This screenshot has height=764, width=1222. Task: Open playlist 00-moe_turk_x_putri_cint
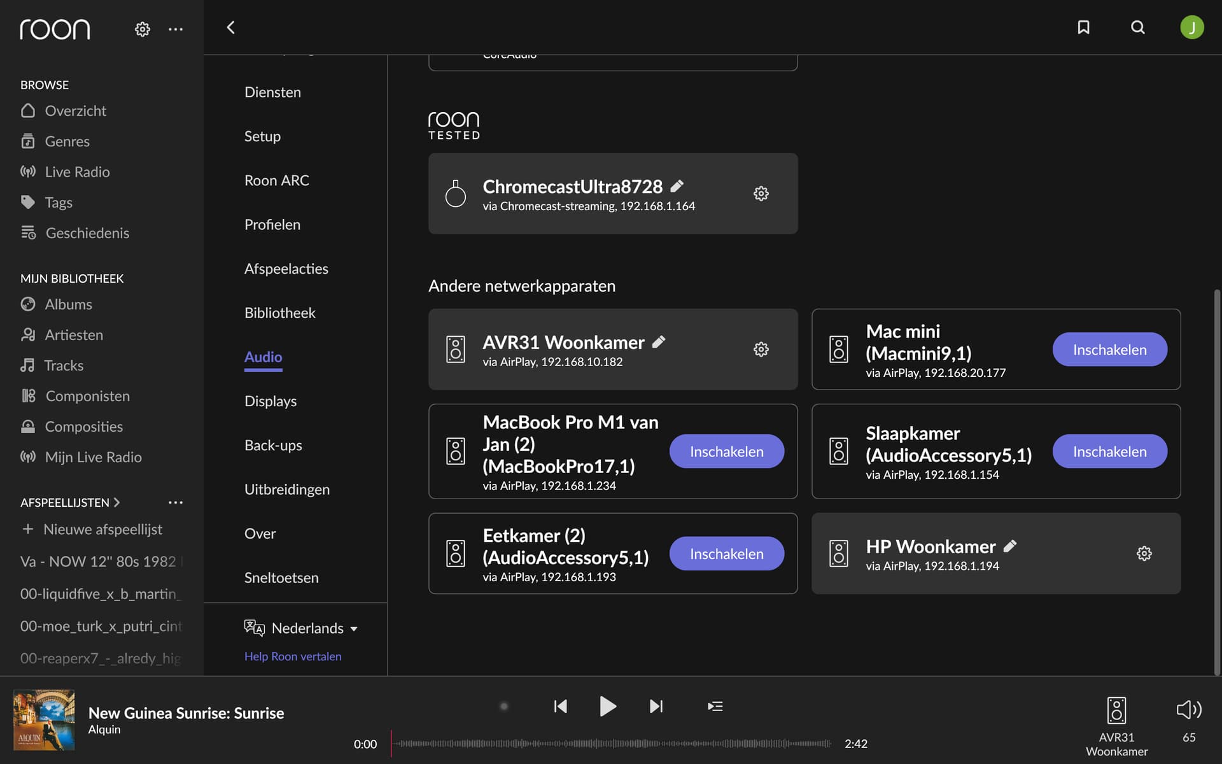click(102, 626)
